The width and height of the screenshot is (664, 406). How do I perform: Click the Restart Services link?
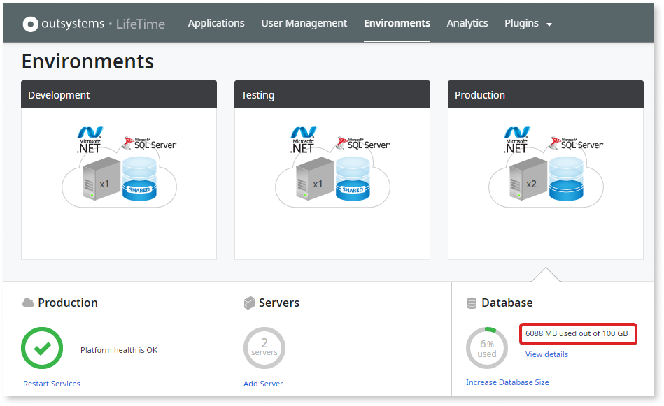point(51,383)
